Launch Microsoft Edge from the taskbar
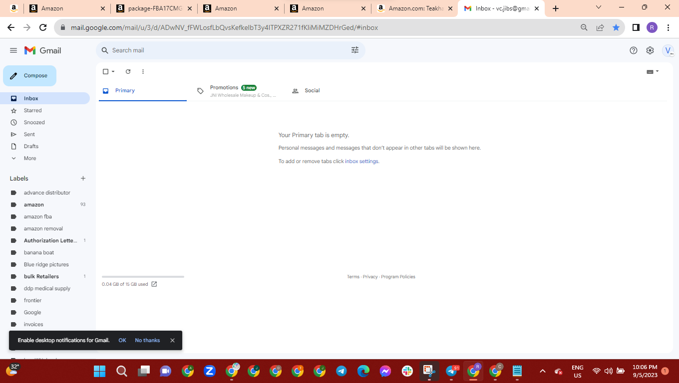The height and width of the screenshot is (383, 679). 363,371
